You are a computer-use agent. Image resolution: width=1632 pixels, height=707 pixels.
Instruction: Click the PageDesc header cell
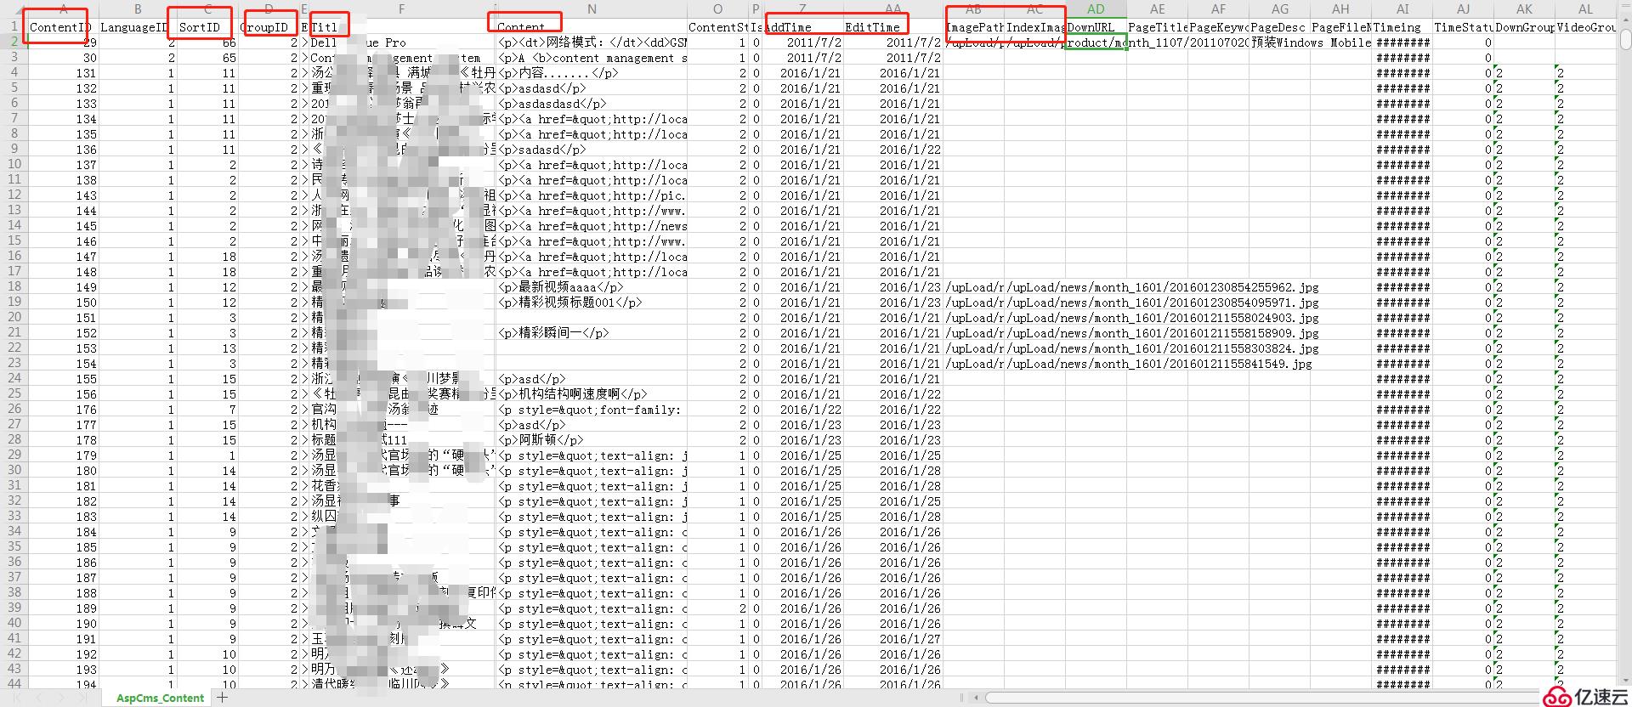[x=1280, y=27]
